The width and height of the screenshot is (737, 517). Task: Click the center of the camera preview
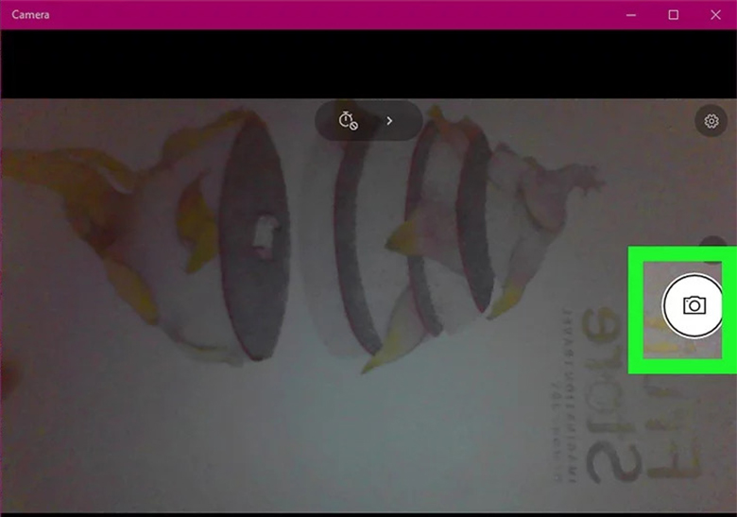pyautogui.click(x=368, y=302)
